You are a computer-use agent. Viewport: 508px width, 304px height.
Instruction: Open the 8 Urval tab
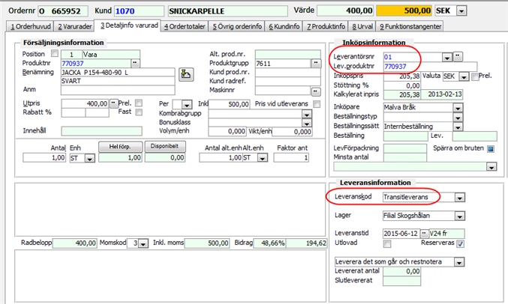(x=362, y=26)
